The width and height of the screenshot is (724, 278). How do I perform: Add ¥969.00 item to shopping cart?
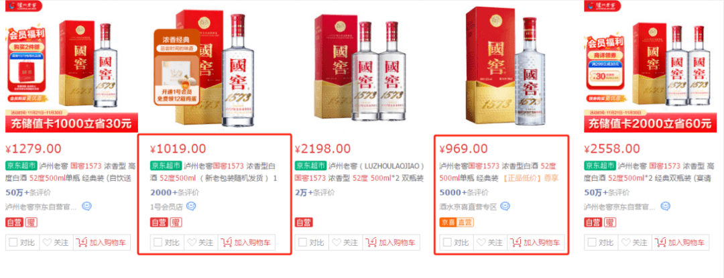click(536, 242)
